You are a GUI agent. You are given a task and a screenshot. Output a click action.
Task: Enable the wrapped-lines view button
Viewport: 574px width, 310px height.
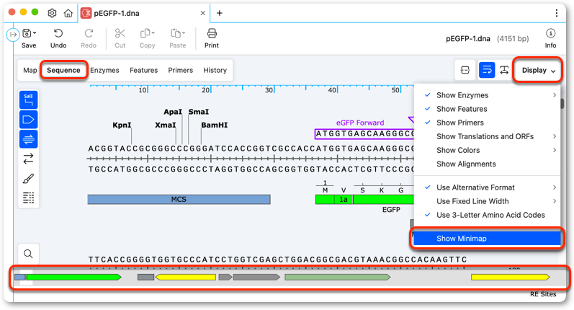coord(487,70)
